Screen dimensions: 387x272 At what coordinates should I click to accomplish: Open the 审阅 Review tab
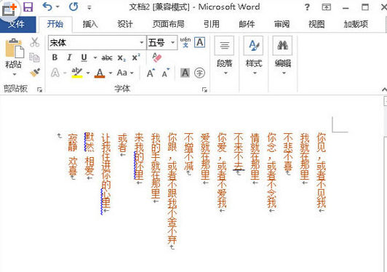(282, 24)
